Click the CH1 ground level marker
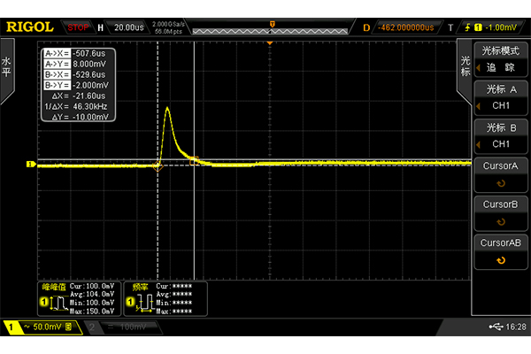 point(30,164)
